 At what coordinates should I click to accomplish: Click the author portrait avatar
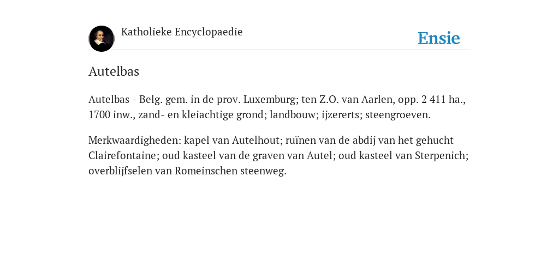coord(102,39)
